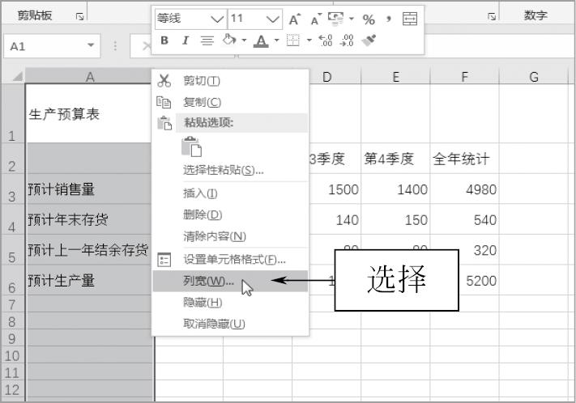Click cell 预计上一年结余存货
576x403 pixels.
(x=90, y=250)
